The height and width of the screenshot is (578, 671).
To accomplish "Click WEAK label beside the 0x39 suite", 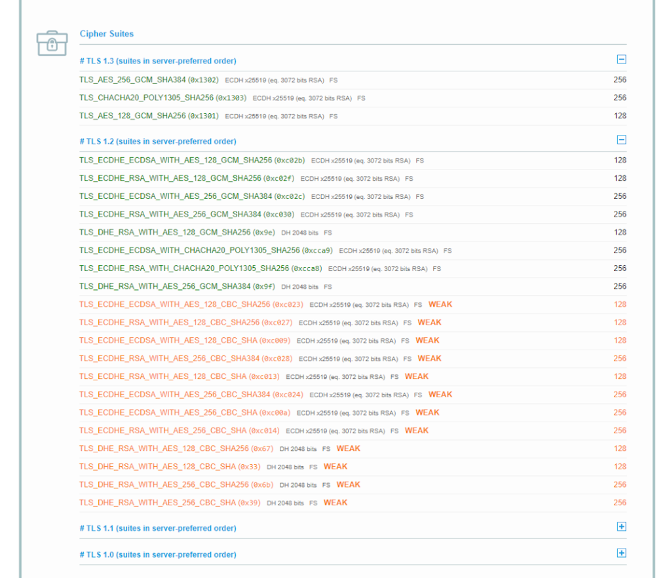I will tap(335, 503).
